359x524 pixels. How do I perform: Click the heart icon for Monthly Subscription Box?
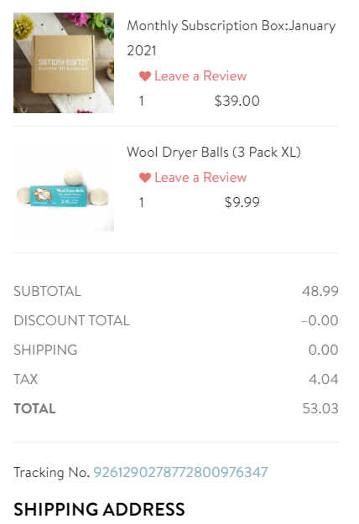coord(145,76)
